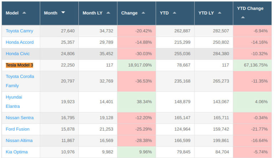Select Honda Civic YTD 255,036
274x158 pixels.
(x=182, y=53)
